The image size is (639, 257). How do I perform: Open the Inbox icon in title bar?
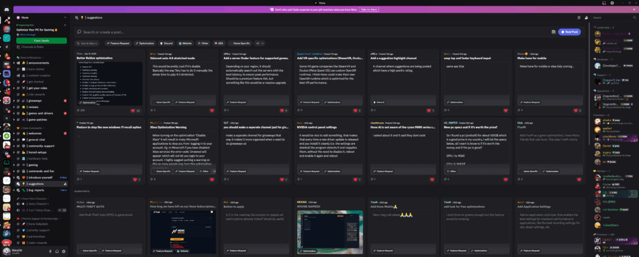604,3
